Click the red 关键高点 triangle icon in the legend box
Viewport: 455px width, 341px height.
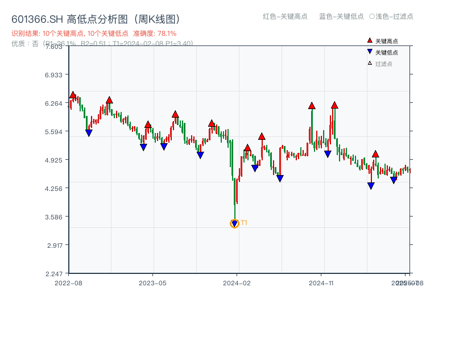tap(369, 40)
